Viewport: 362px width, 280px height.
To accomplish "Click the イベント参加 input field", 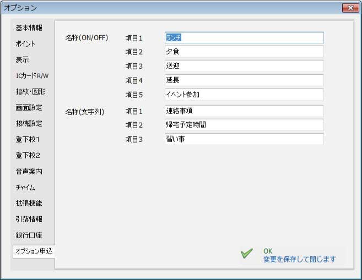I will click(x=244, y=95).
